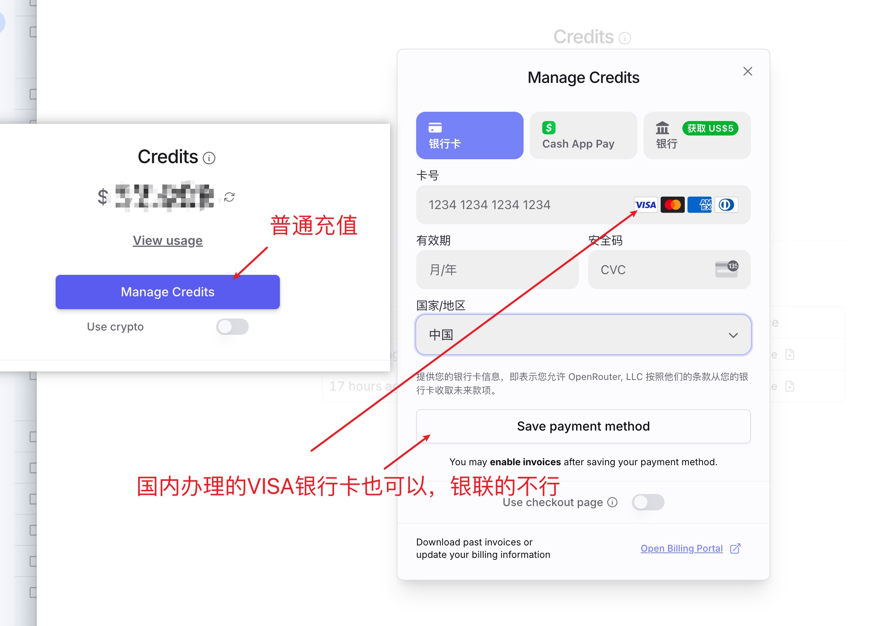
Task: Click View usage hyperlink
Action: 167,239
